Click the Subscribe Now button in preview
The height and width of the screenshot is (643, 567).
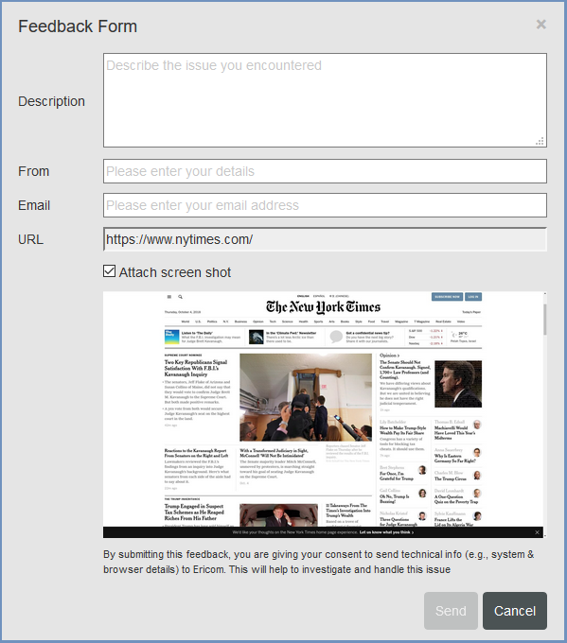pyautogui.click(x=447, y=297)
